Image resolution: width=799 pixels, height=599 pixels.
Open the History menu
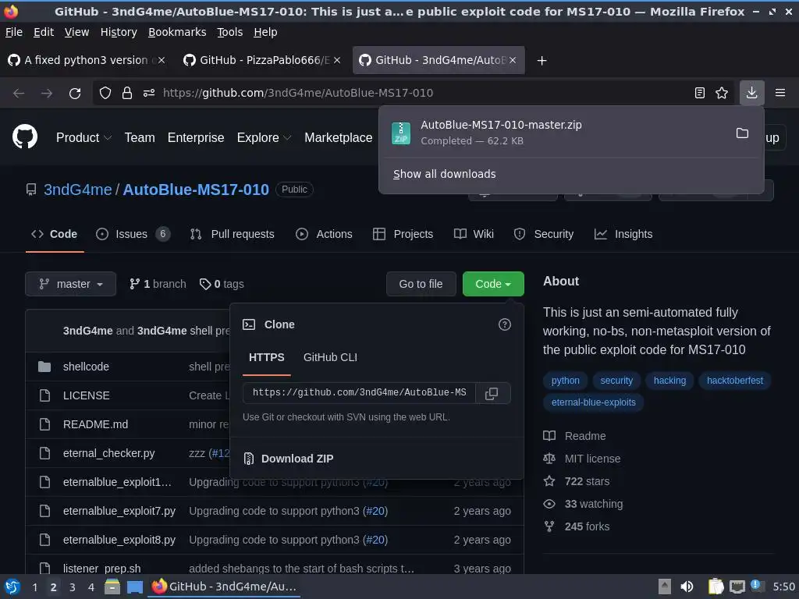pos(119,32)
